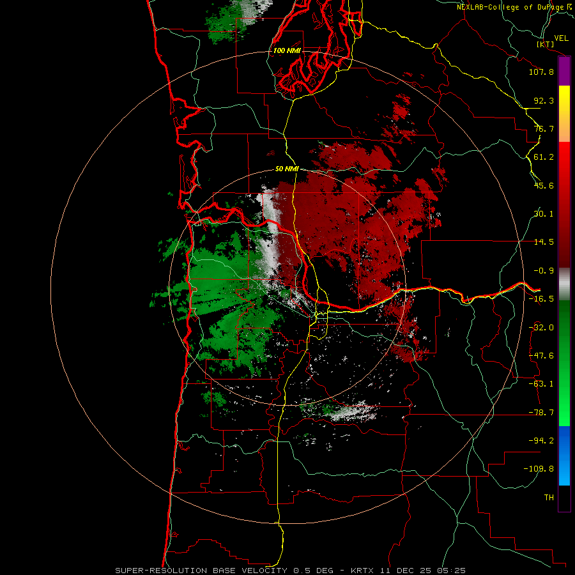575x575 pixels.
Task: Click the 45.6 velocity scale value
Action: tap(544, 185)
